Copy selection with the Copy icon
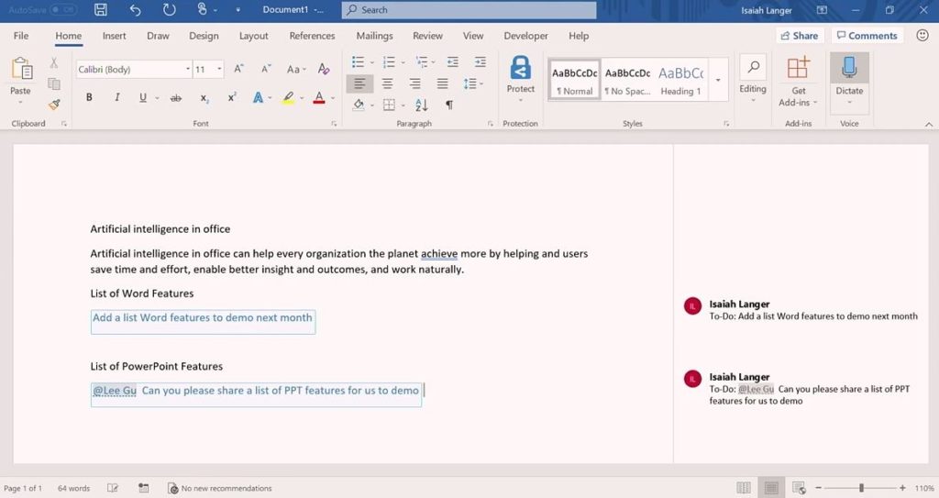The image size is (939, 498). tap(54, 83)
